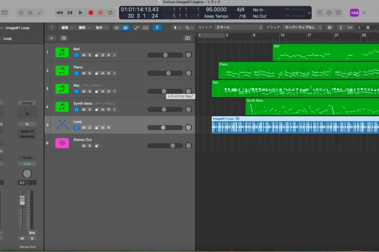379x252 pixels.
Task: Click the EQ slot in the channel strip
Action: coord(27,114)
